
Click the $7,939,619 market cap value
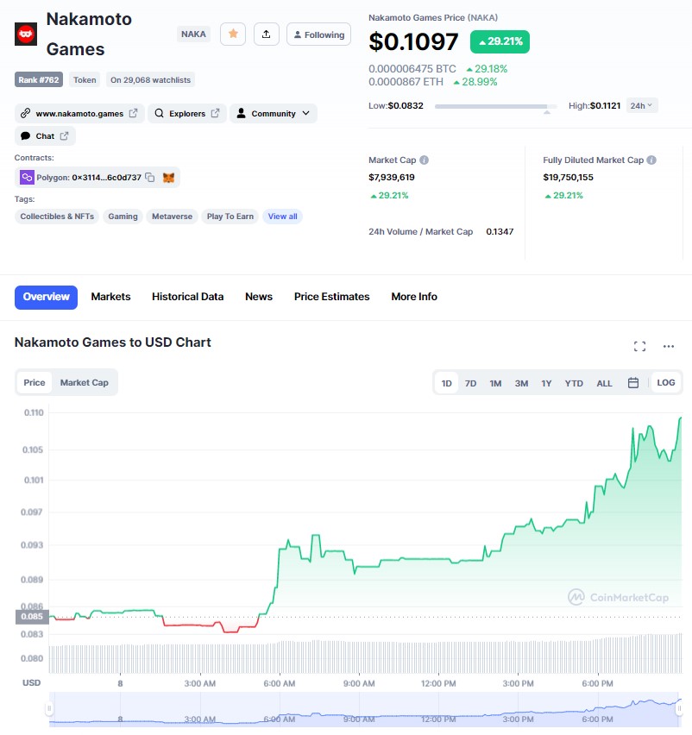pyautogui.click(x=392, y=177)
